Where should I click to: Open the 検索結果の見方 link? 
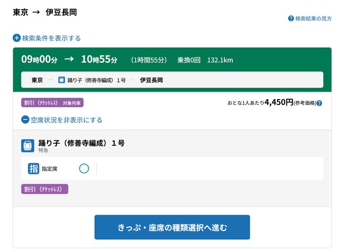313,18
